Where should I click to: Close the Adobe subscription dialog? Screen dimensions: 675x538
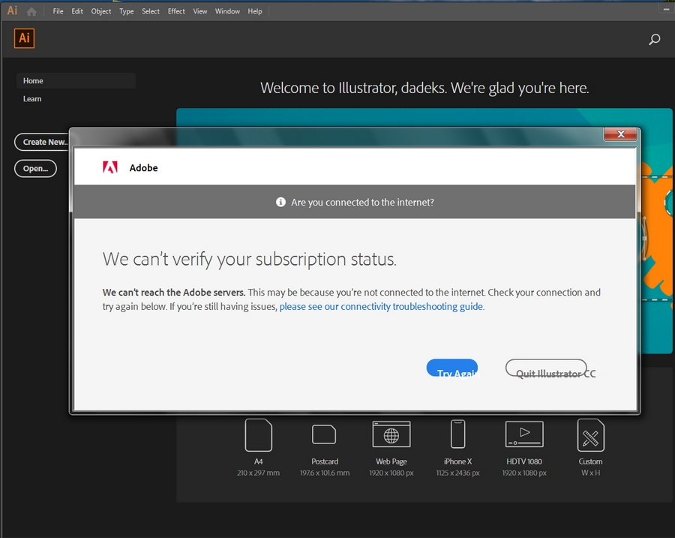pos(620,134)
